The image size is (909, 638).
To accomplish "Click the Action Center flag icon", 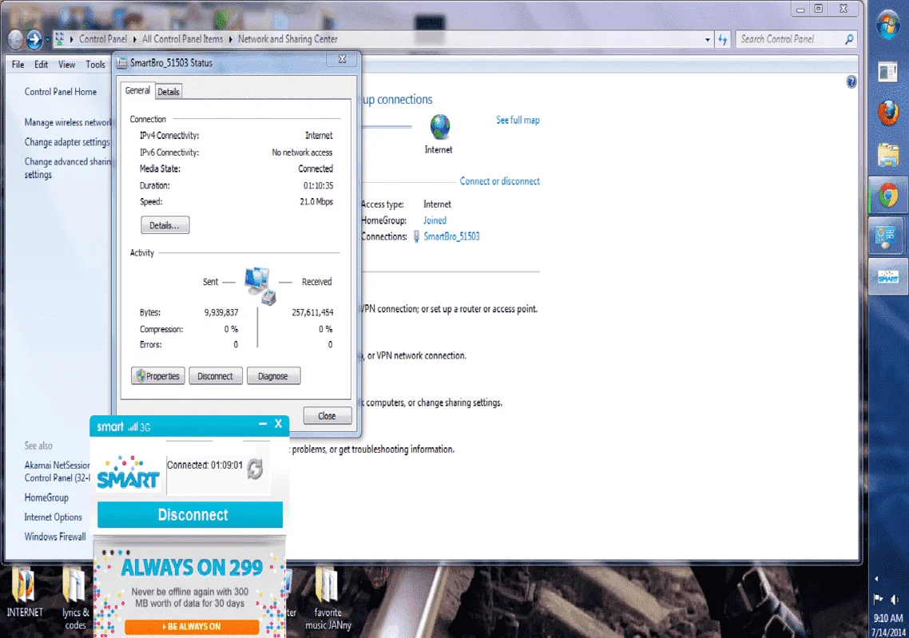I will [879, 599].
